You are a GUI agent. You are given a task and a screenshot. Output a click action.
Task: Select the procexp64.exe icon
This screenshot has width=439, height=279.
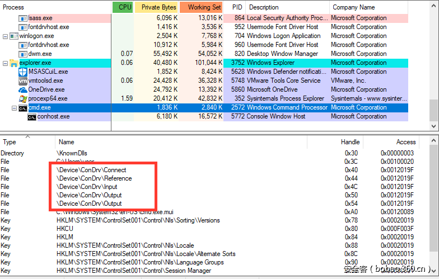[x=23, y=98]
